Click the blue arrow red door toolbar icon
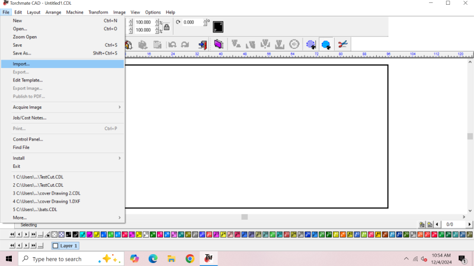 point(203,45)
